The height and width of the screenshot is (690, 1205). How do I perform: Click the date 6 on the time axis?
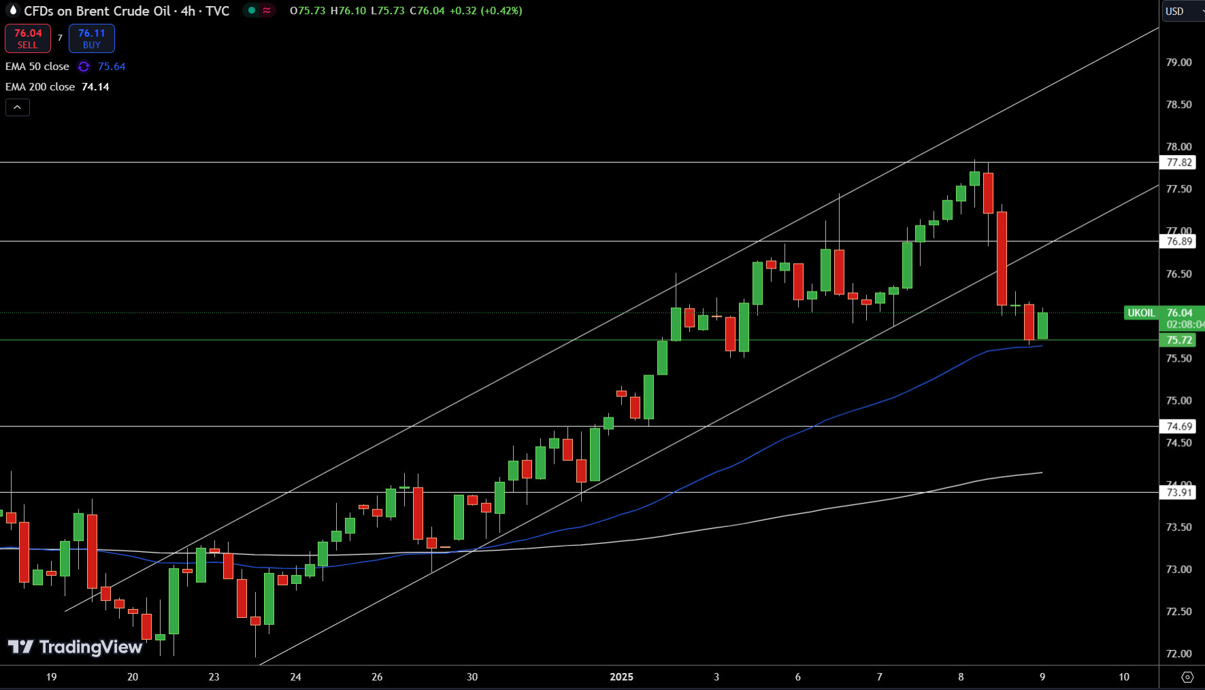click(x=798, y=677)
